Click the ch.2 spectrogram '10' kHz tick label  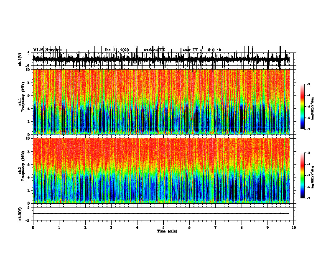(x=28, y=138)
